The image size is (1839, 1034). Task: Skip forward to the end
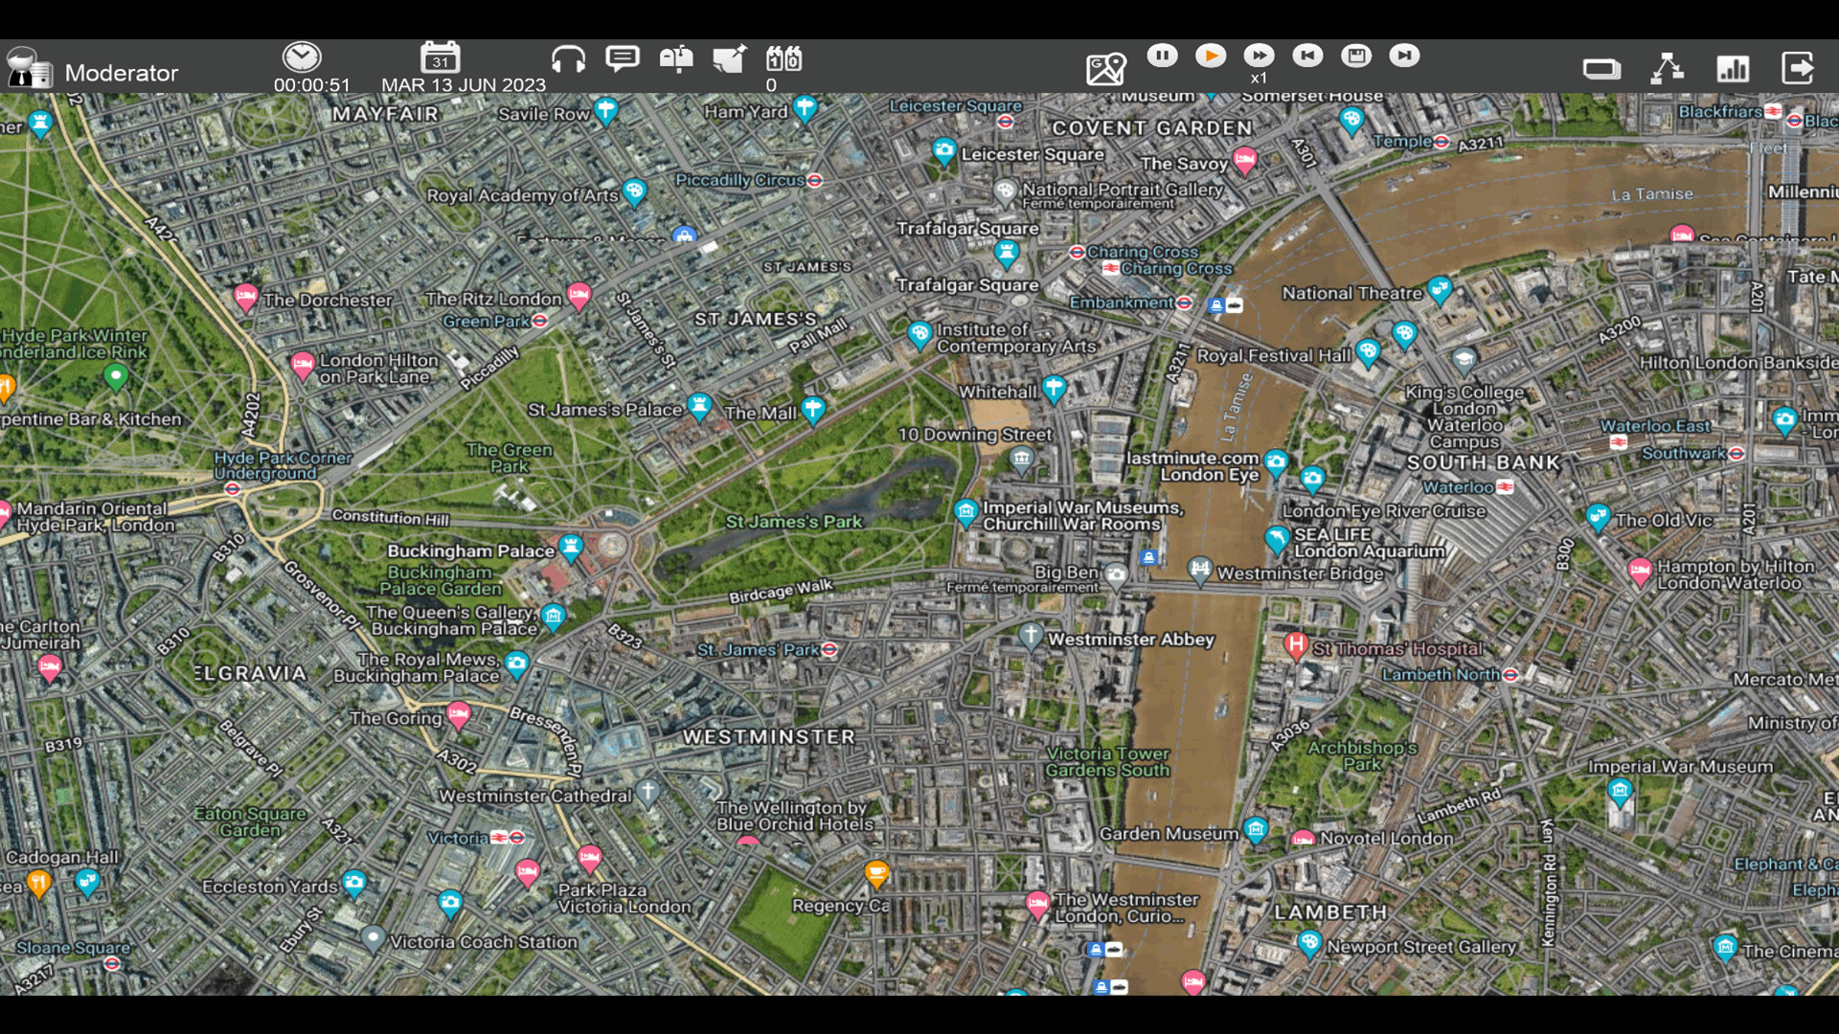click(1404, 56)
